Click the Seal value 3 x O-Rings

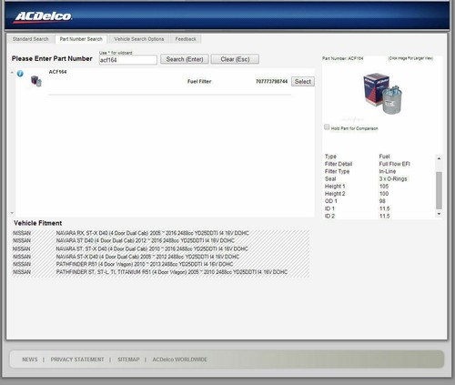click(x=393, y=178)
